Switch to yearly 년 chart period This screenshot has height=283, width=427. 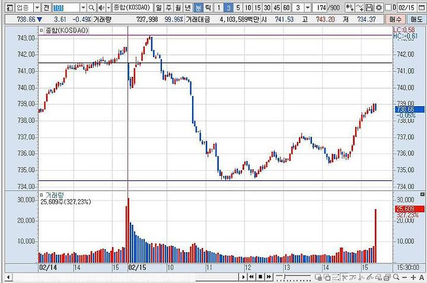pyautogui.click(x=187, y=8)
